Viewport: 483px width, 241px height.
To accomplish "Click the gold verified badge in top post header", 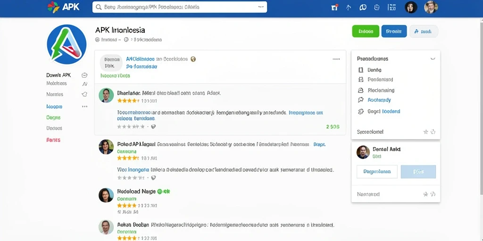I will point(193,59).
